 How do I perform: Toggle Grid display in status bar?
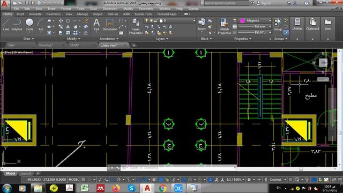pyautogui.click(x=84, y=180)
